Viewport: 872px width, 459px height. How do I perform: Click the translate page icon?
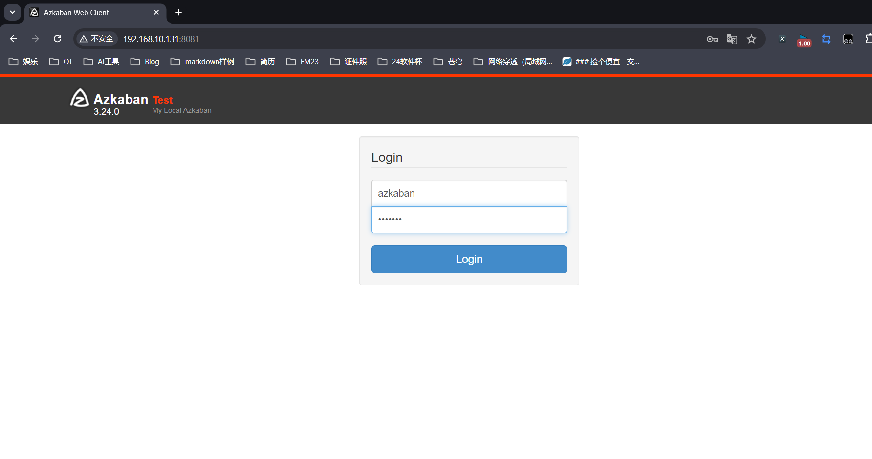point(732,39)
